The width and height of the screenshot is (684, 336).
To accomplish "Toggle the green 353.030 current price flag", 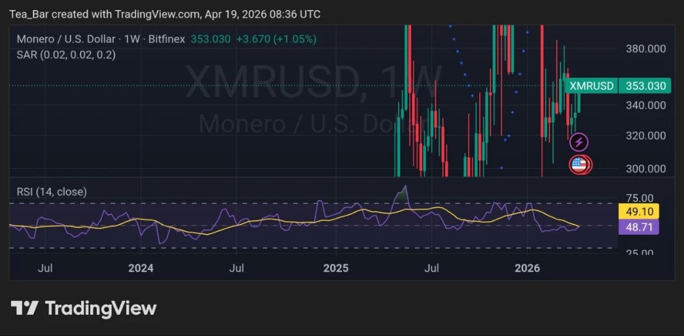I will coord(643,86).
